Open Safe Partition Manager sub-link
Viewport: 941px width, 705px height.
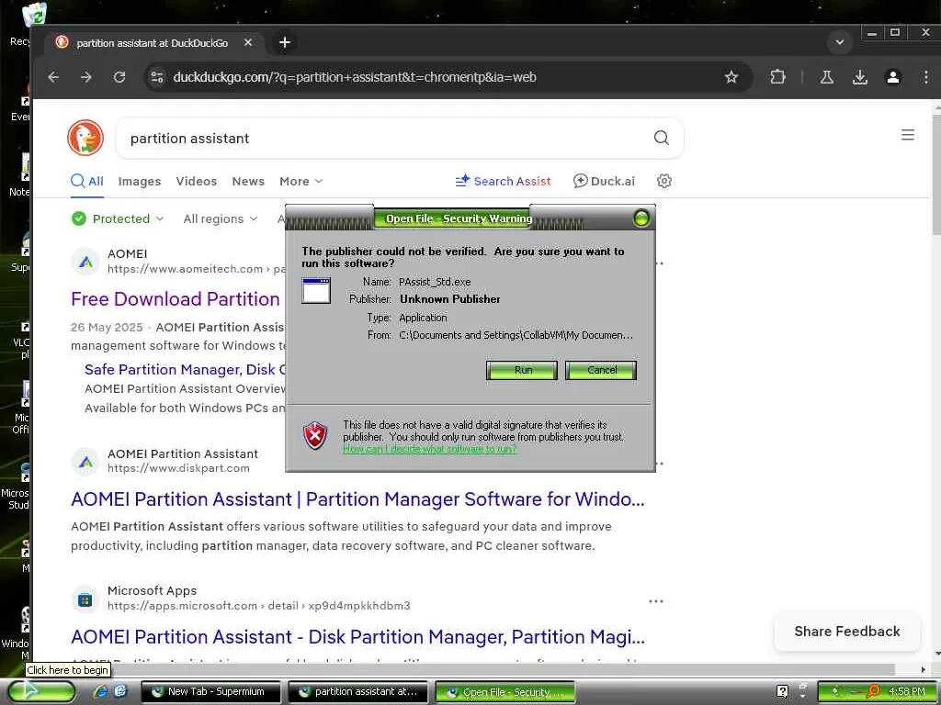coord(186,369)
